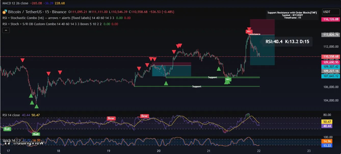Click the red SELL signal label
Image resolution: width=341 pixels, height=154 pixels.
pyautogui.click(x=249, y=31)
